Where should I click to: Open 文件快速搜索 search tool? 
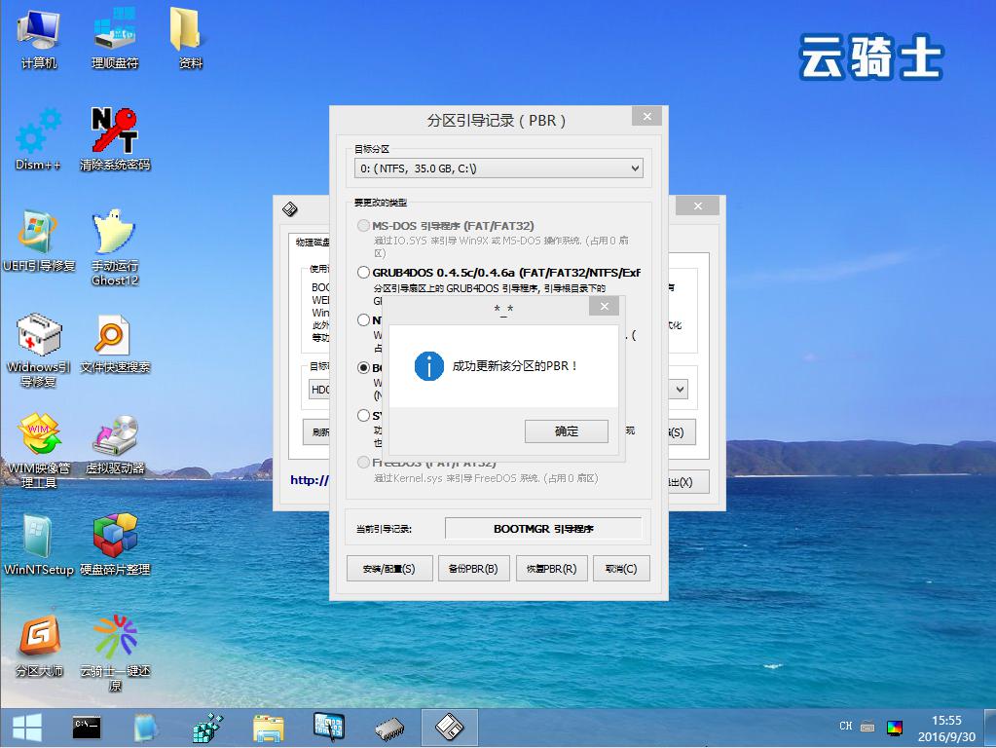112,336
